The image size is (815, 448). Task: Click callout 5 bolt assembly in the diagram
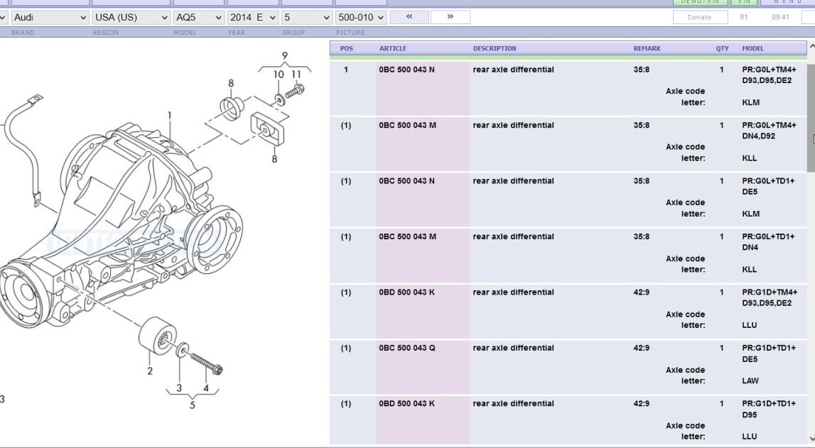click(x=192, y=403)
